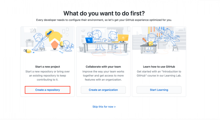
Task: Click the Collaborate with your team heading
Action: coord(103,66)
